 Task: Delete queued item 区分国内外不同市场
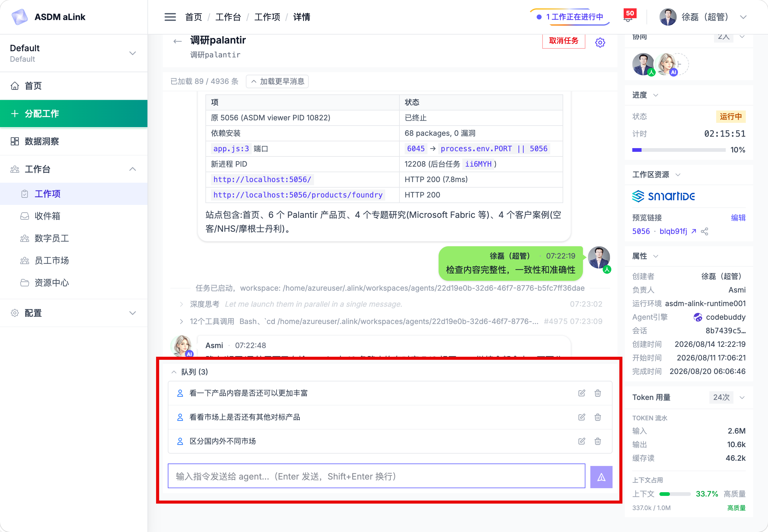598,441
